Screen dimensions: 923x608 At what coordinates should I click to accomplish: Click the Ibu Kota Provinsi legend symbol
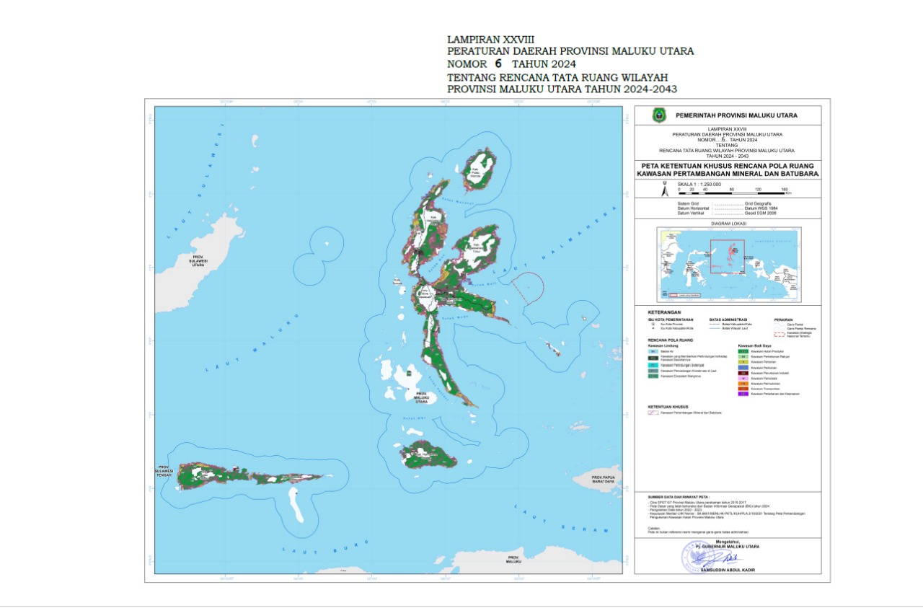(x=653, y=324)
